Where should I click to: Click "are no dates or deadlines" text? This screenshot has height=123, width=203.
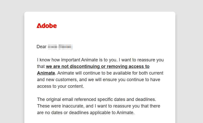pyautogui.click(x=62, y=112)
